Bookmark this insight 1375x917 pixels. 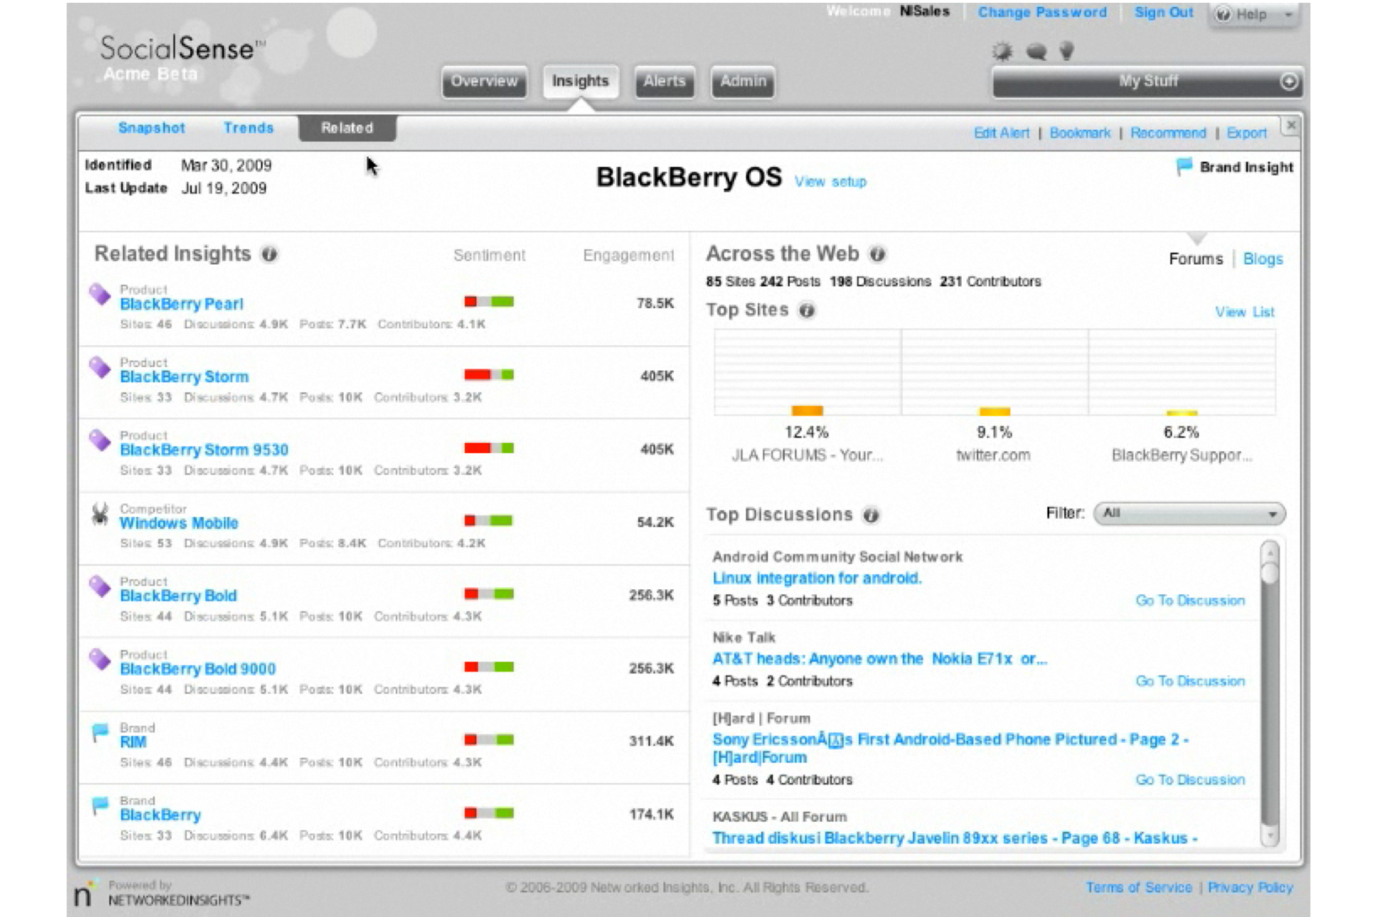(x=1080, y=133)
